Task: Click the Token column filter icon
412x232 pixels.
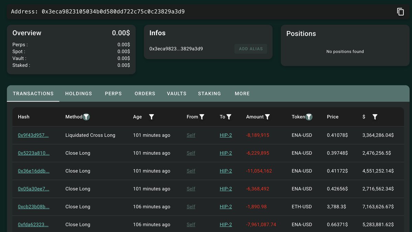Action: point(309,117)
